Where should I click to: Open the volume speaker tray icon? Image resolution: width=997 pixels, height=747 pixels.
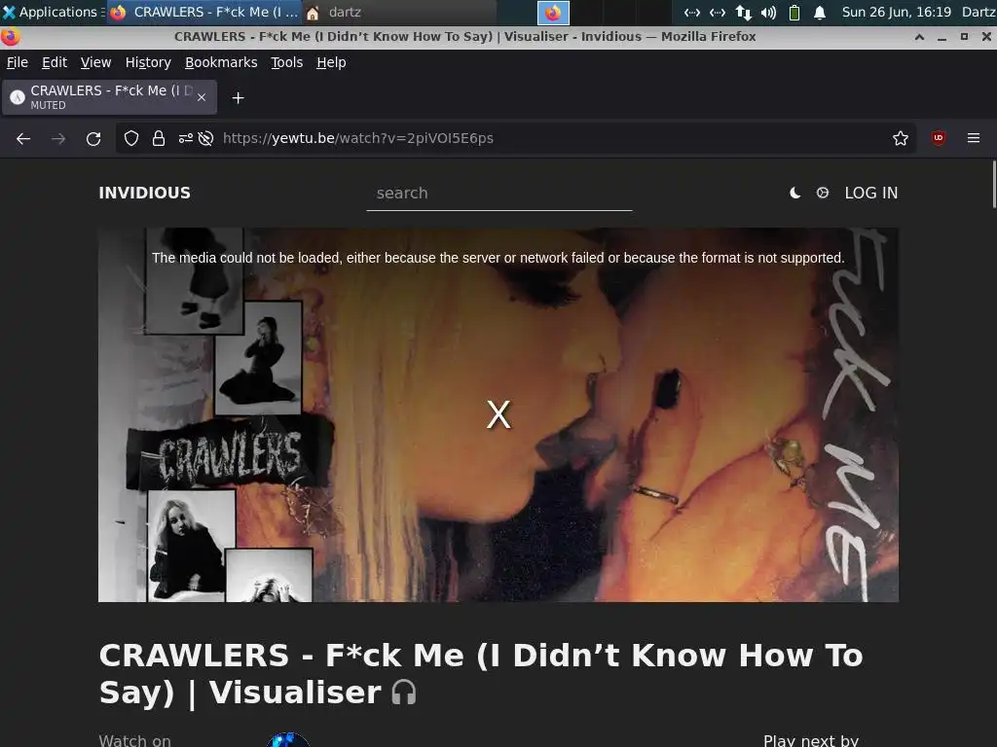(769, 12)
